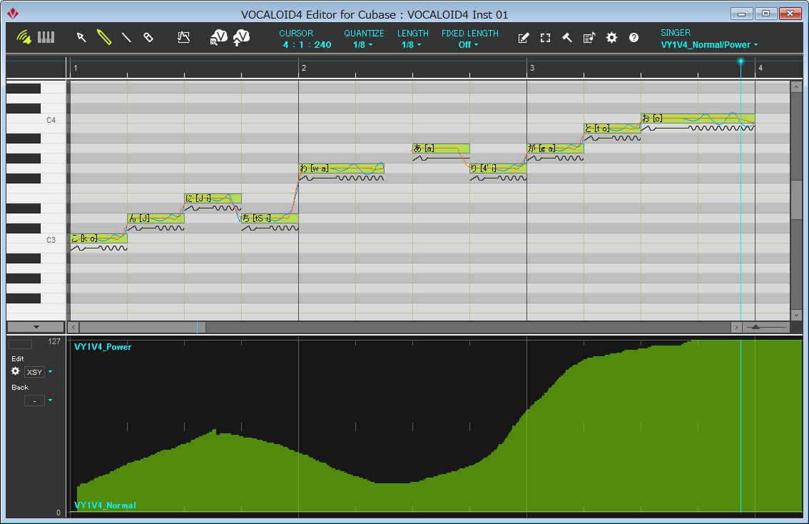Click the horizontal scrollbar thumb

(143, 327)
